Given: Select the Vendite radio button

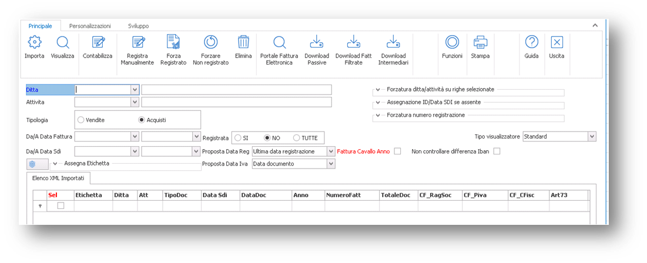Looking at the screenshot, I should (81, 120).
